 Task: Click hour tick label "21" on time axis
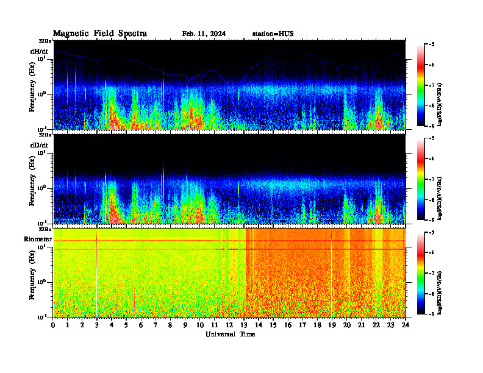click(x=361, y=325)
